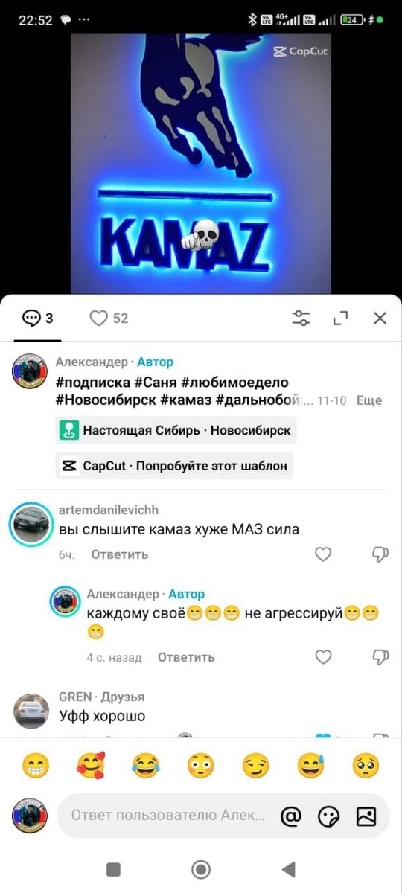Reply to artemdanilevichh's comment via Ответить
This screenshot has height=893, width=402.
point(120,554)
